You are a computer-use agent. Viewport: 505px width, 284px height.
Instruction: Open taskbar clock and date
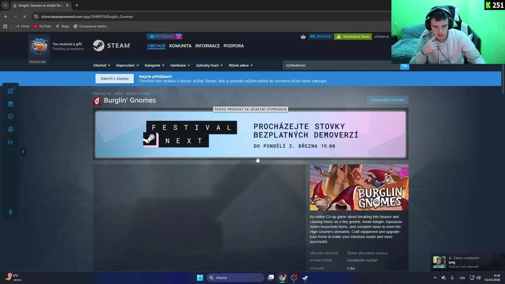tap(493, 278)
